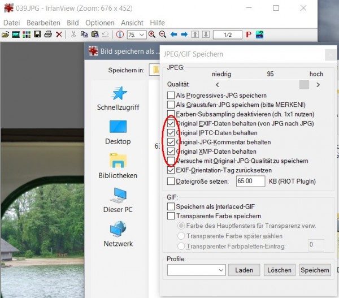The width and height of the screenshot is (339, 298).
Task: Uncheck Original XMP-Daten behalten
Action: coord(171,152)
